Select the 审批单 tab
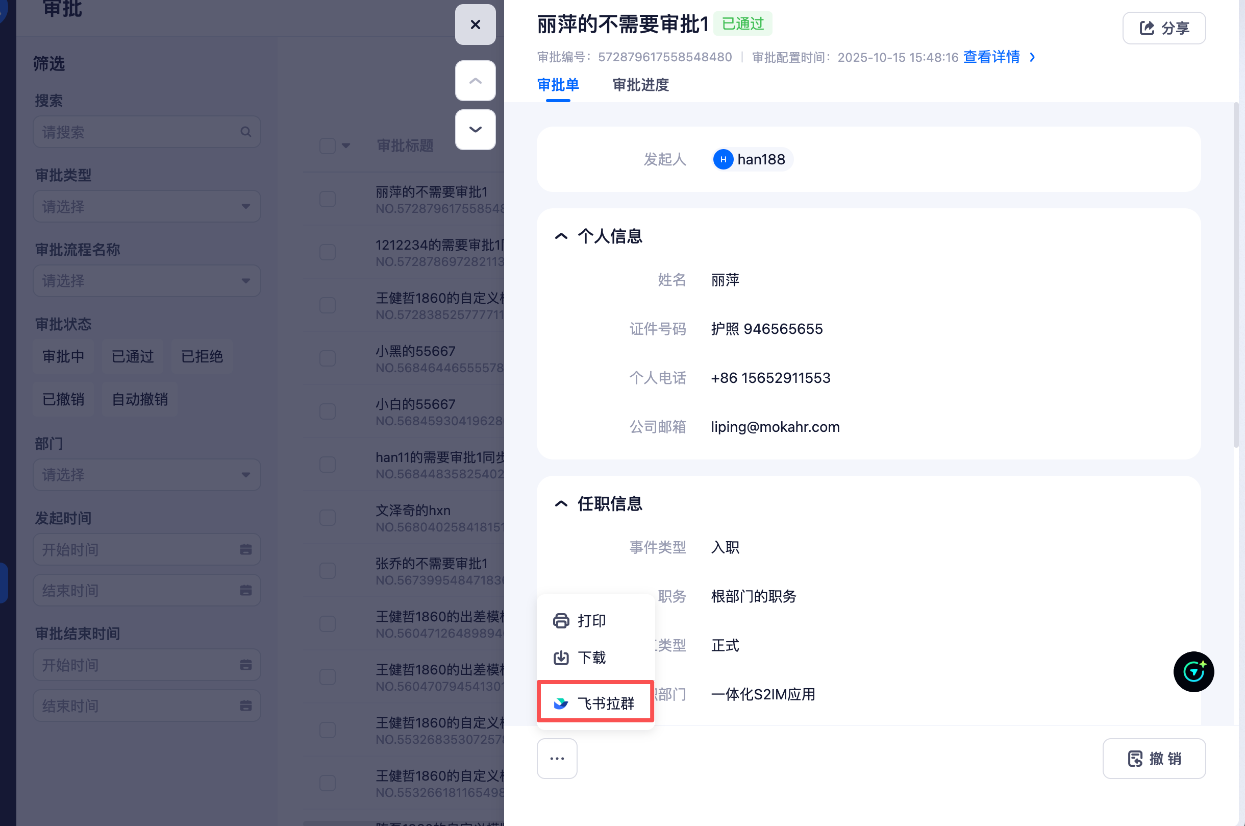The height and width of the screenshot is (826, 1245). 558,85
